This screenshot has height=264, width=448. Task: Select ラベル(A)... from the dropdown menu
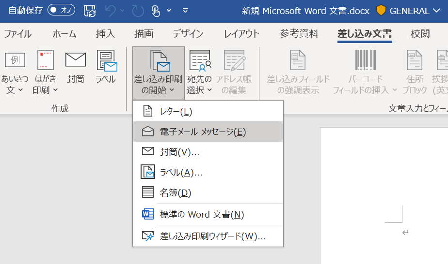pos(208,172)
